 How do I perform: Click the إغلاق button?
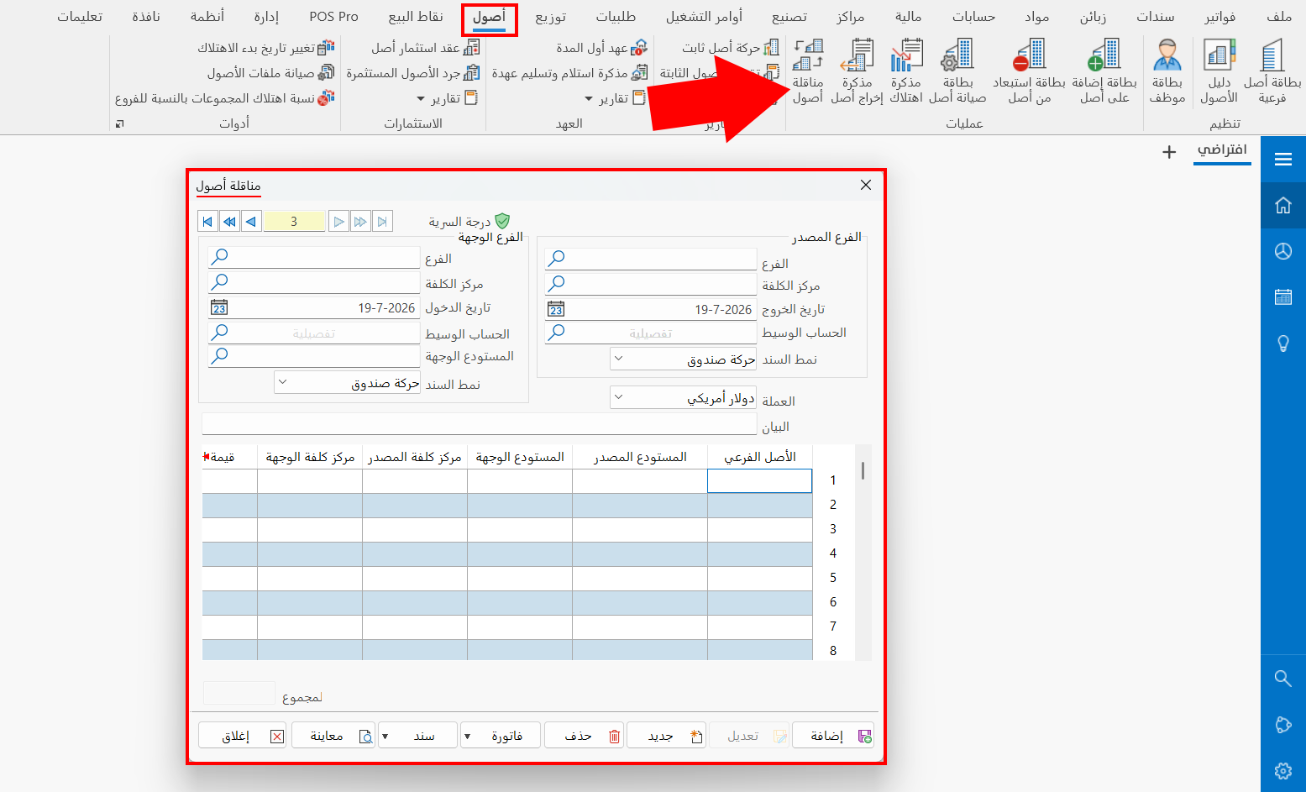coord(243,736)
